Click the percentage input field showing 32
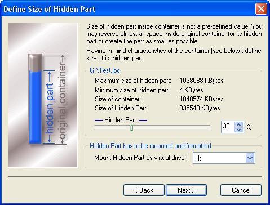 pos(228,127)
